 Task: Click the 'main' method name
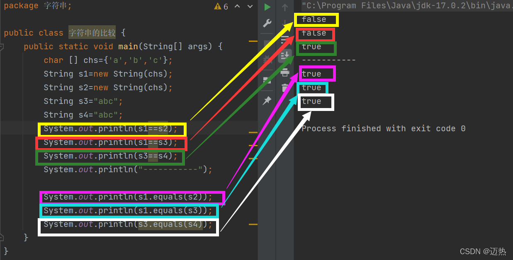pyautogui.click(x=128, y=46)
